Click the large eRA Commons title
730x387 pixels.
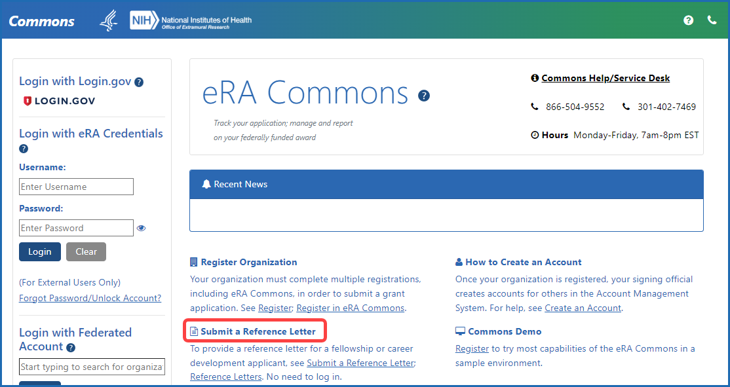(x=305, y=92)
